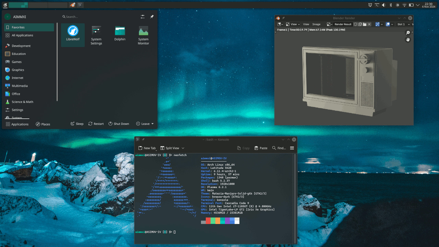The image size is (439, 247).
Task: Click the launcher Search field
Action: click(99, 16)
